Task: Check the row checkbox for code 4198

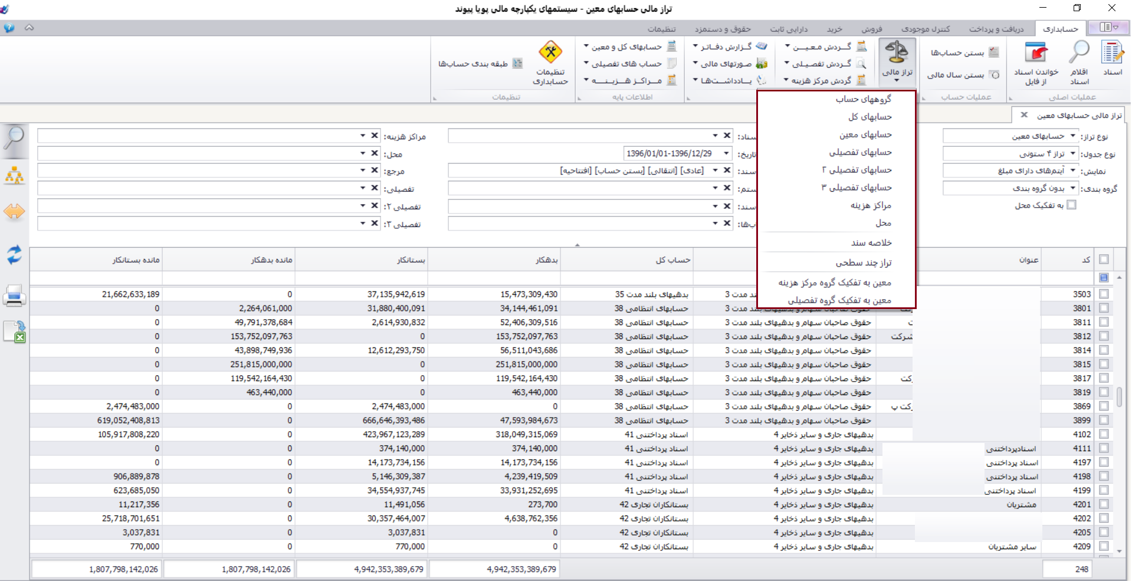Action: [1104, 476]
